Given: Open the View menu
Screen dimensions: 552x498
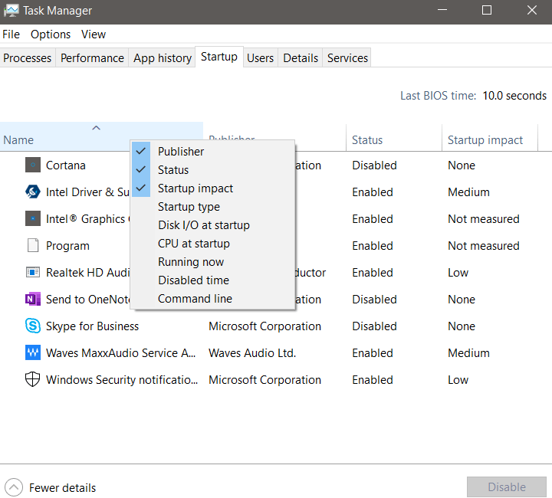Looking at the screenshot, I should [94, 34].
